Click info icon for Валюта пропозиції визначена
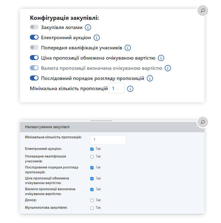This screenshot has width=221, height=223. (x=168, y=68)
